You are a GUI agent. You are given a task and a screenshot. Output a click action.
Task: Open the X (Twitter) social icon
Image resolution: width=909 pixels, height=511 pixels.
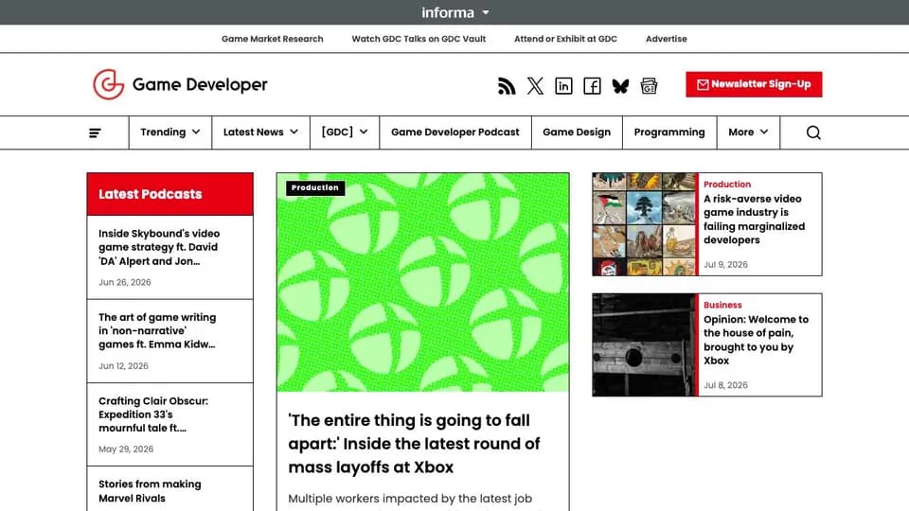535,86
